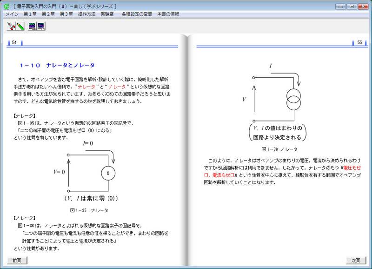Click the norator double-circle symbol

[x=294, y=100]
